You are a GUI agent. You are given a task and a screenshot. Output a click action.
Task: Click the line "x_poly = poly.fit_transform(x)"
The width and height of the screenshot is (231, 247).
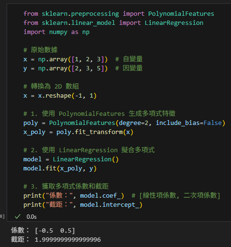pos(78,132)
